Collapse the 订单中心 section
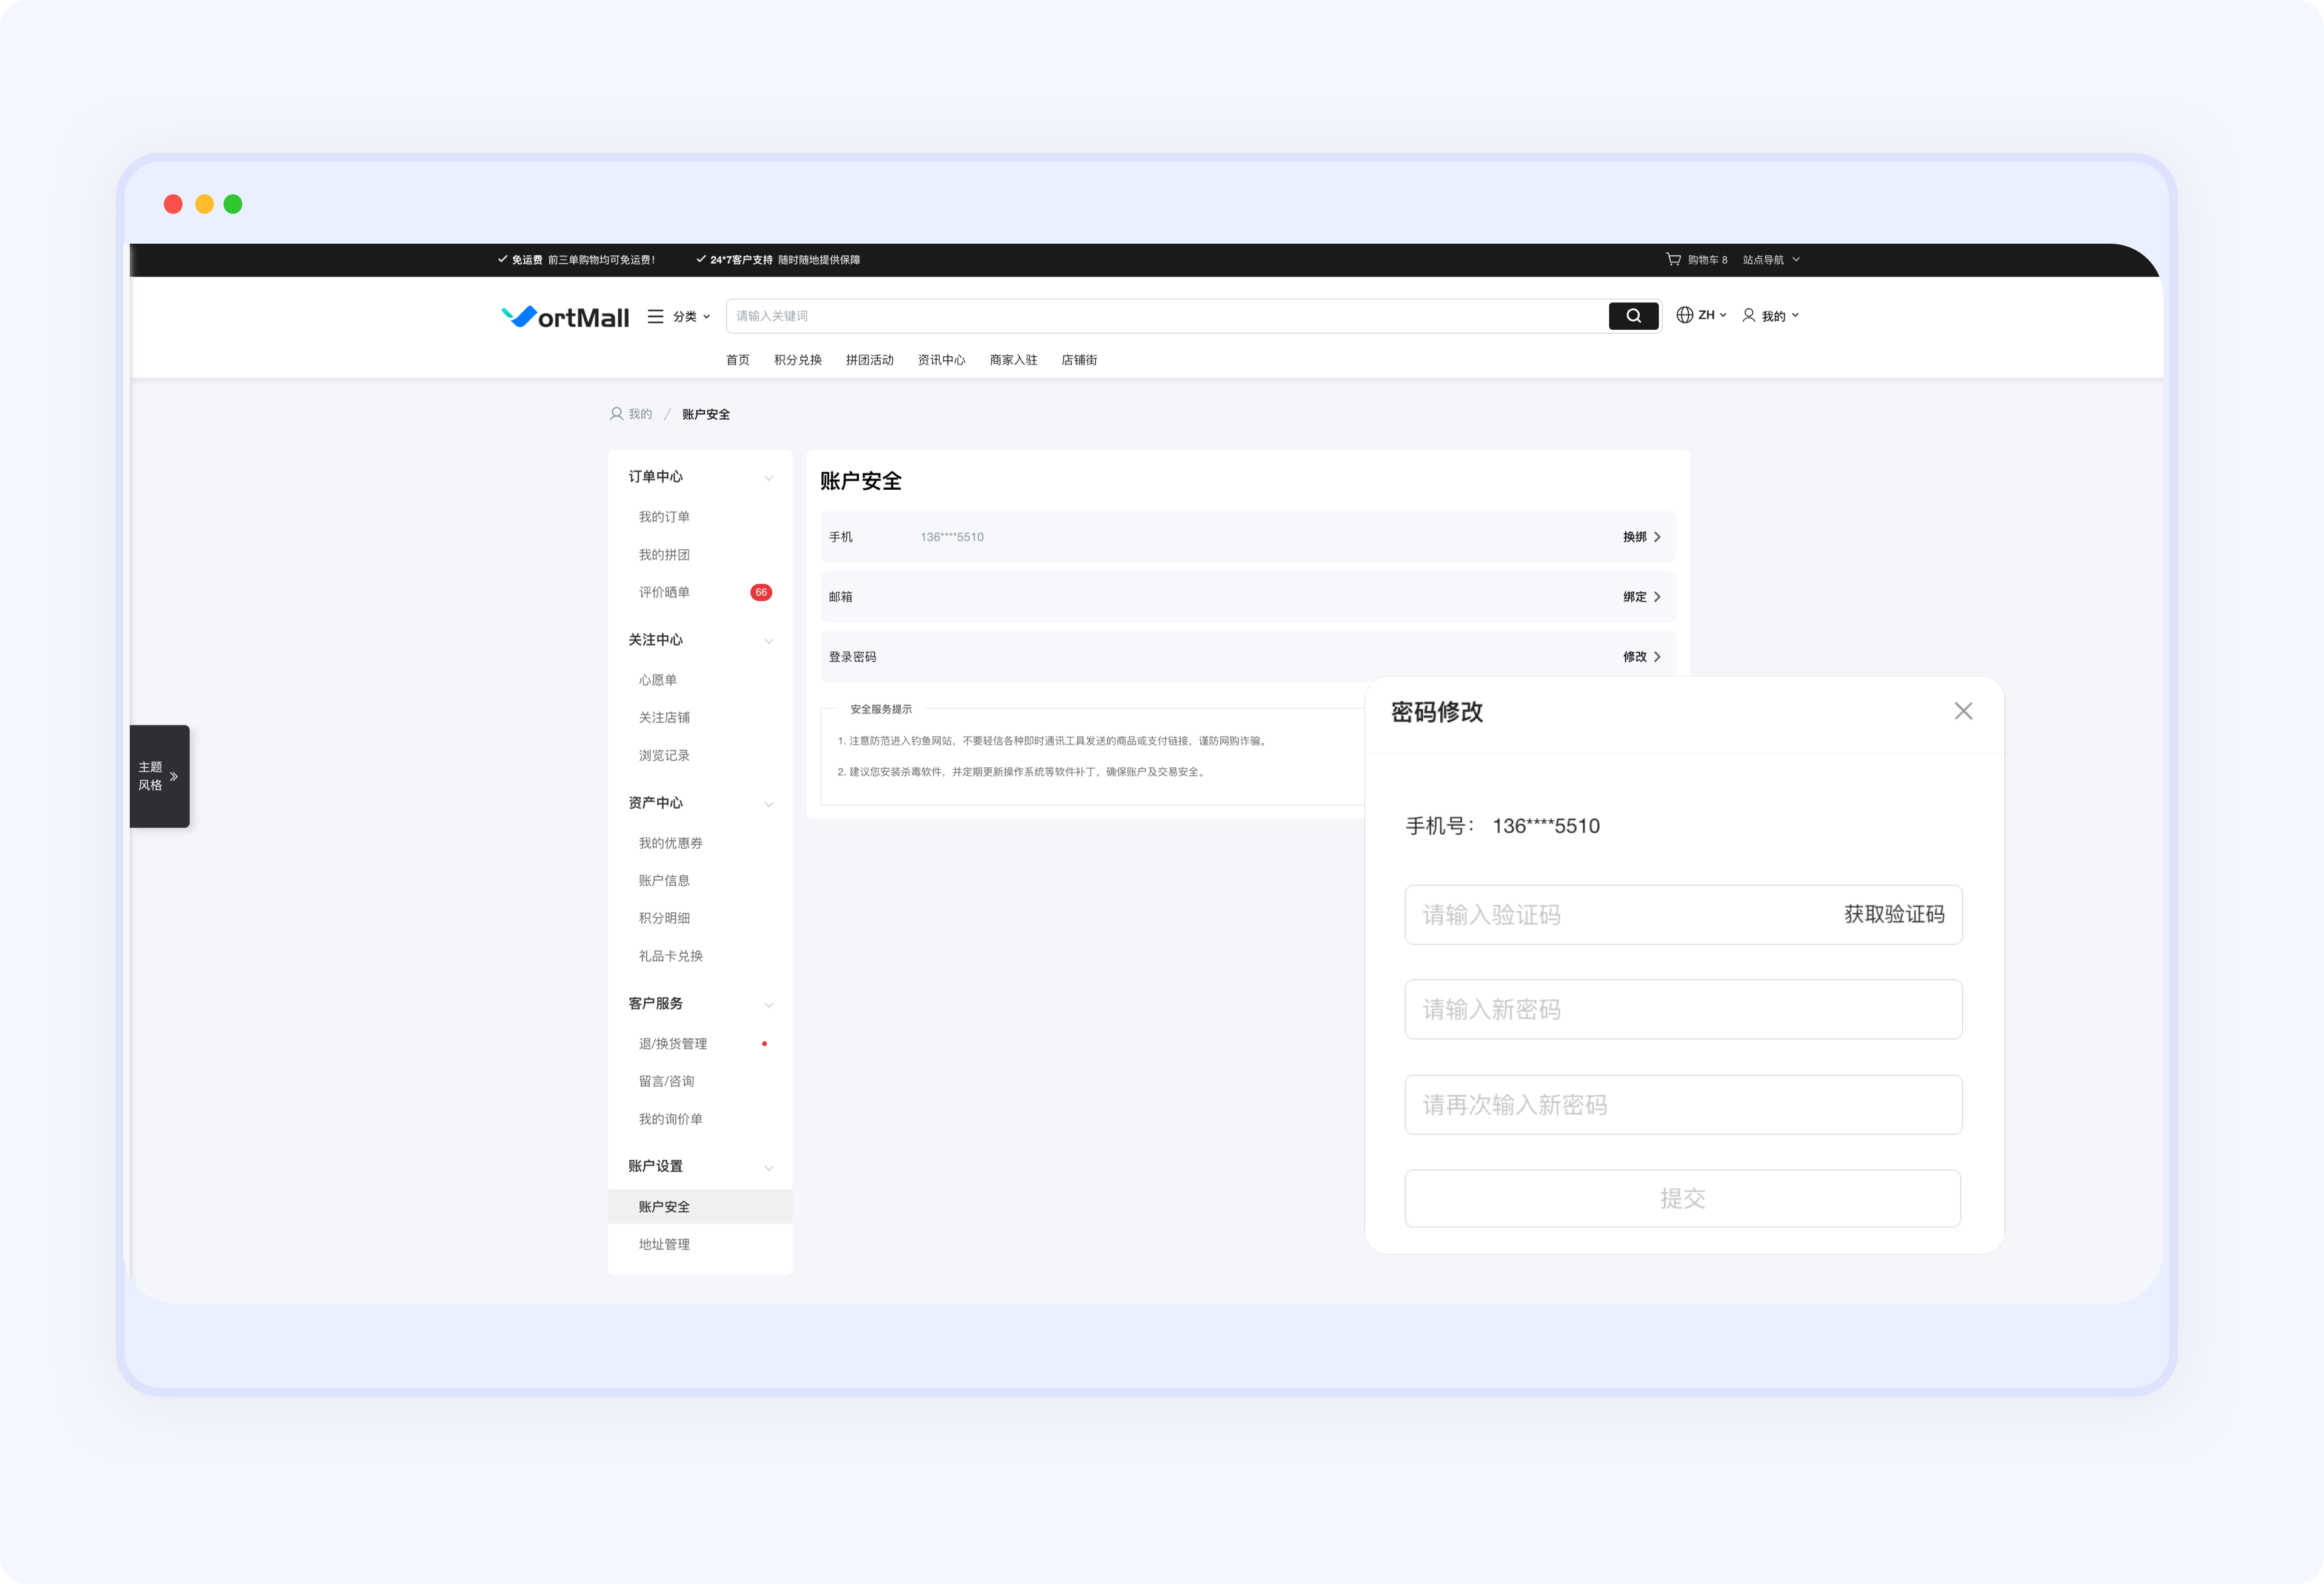The width and height of the screenshot is (2324, 1584). (768, 477)
